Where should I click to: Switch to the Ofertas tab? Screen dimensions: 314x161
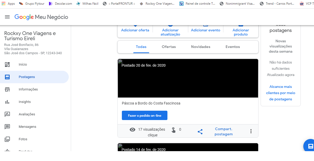[169, 47]
